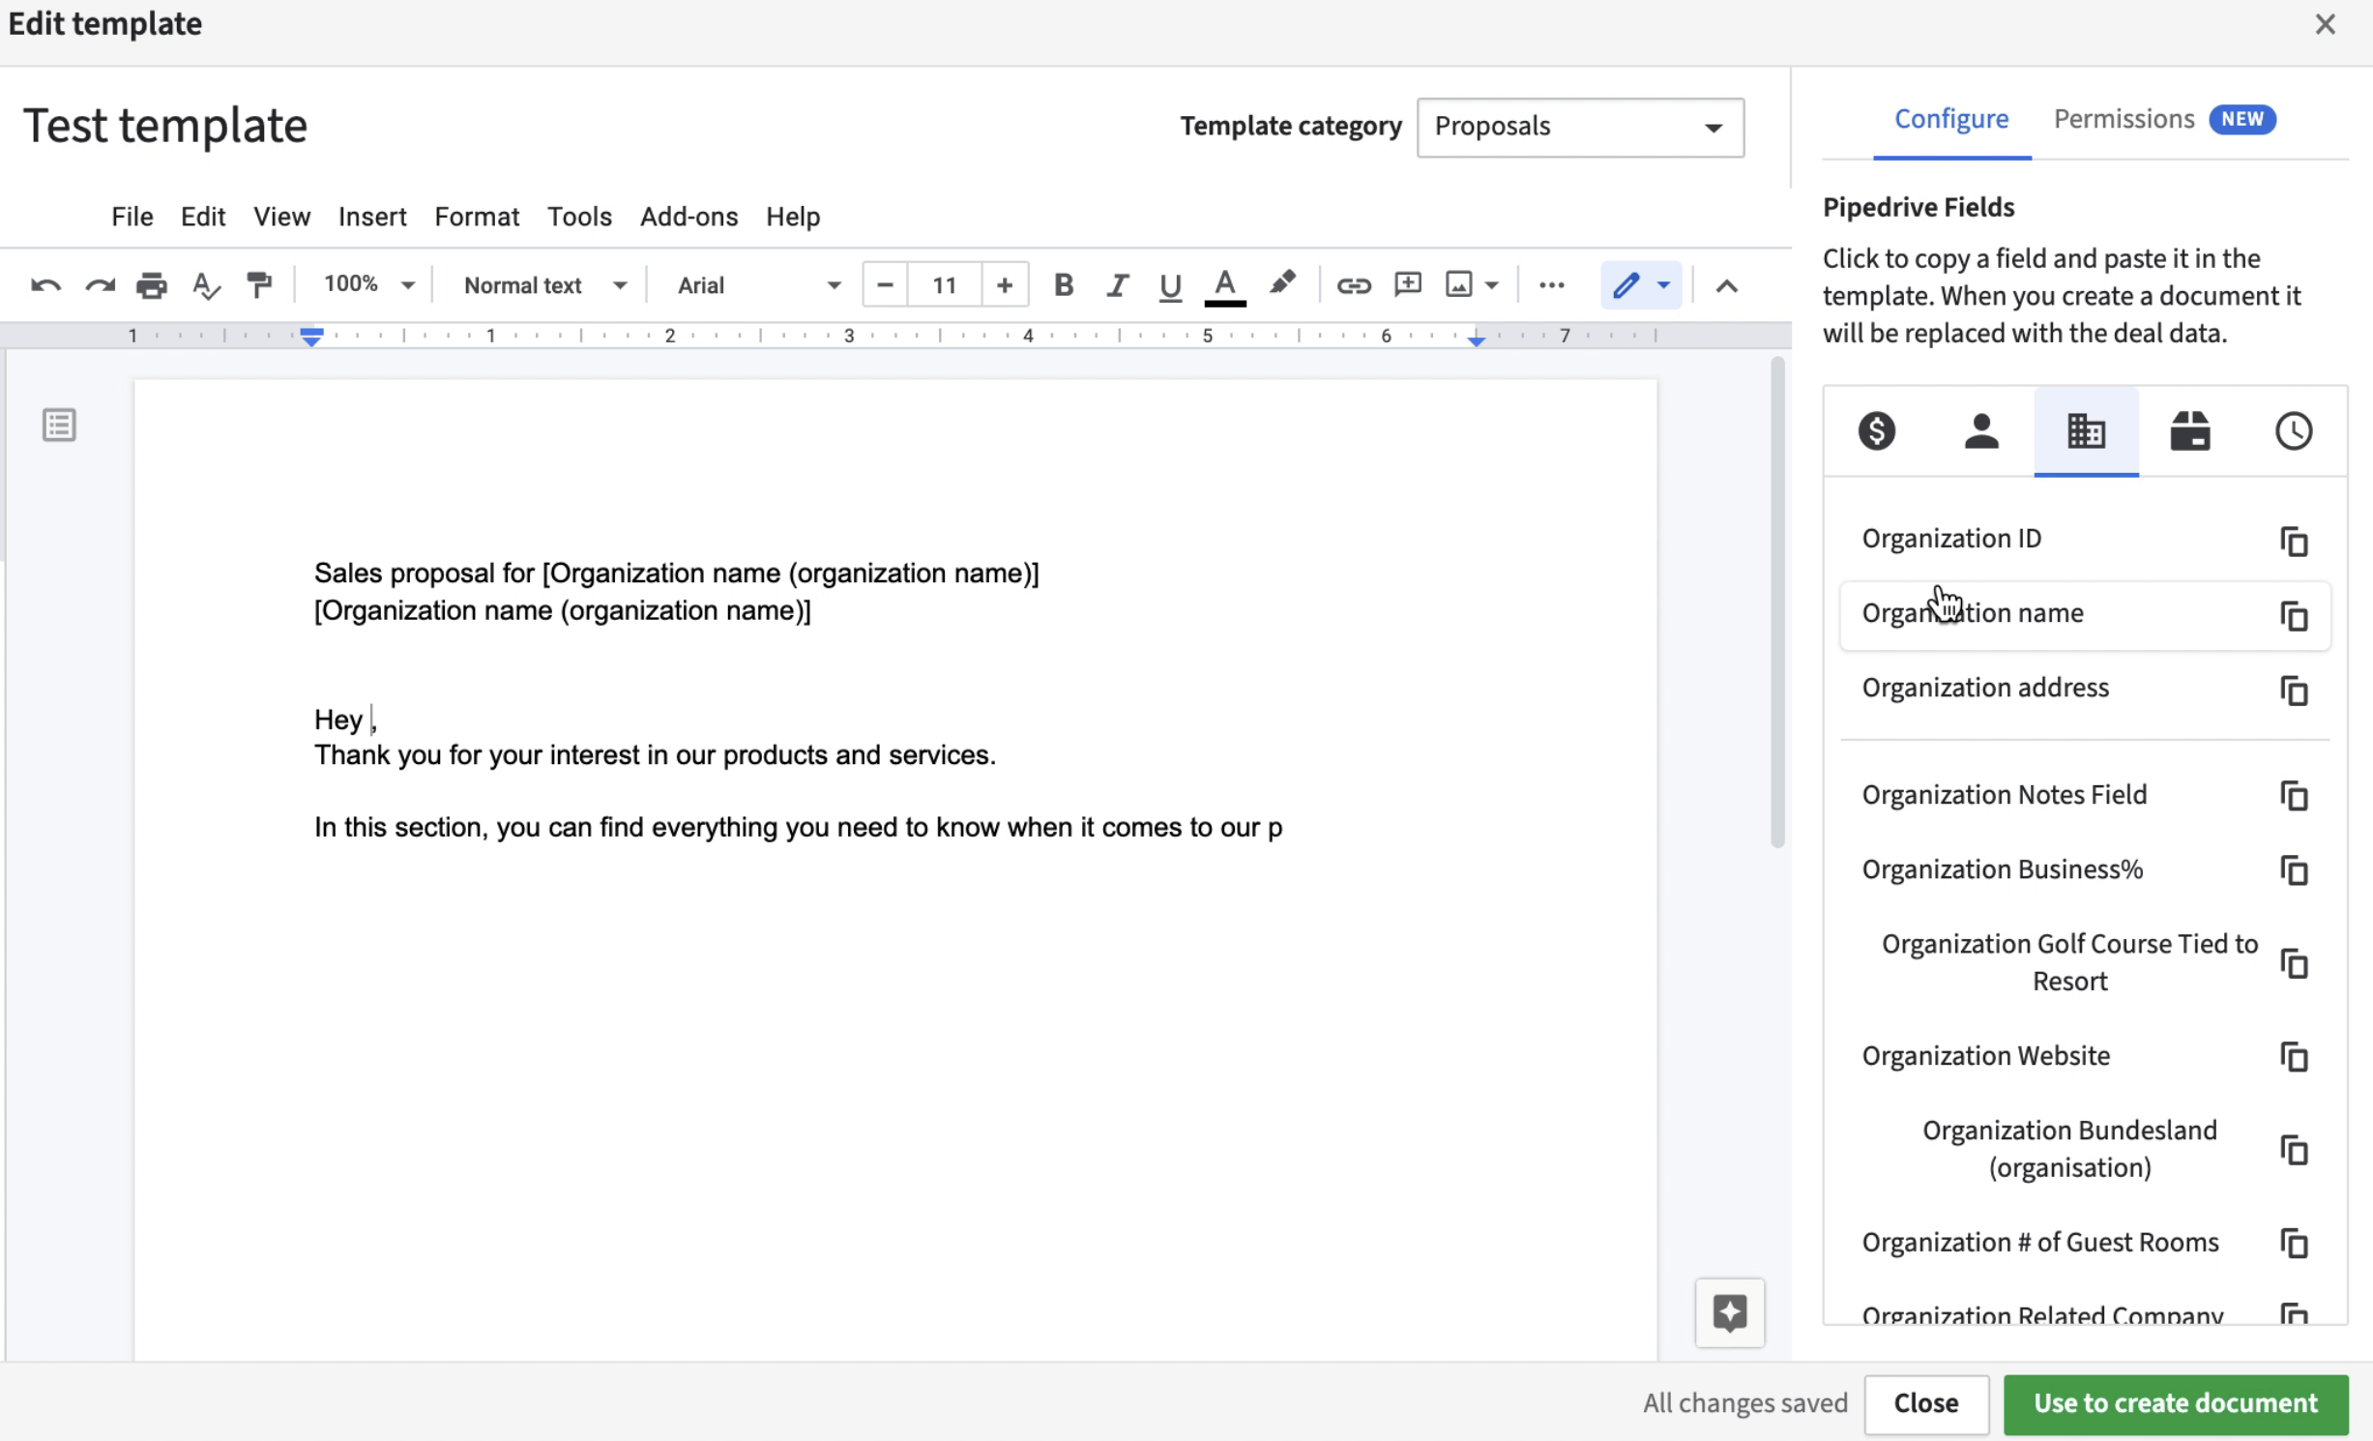This screenshot has height=1441, width=2373.
Task: Switch to the Permissions tab
Action: coord(2164,119)
